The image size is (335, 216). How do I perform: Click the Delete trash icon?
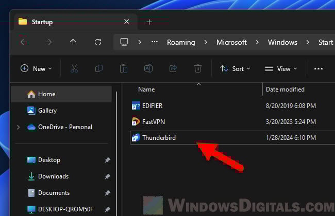coord(198,69)
